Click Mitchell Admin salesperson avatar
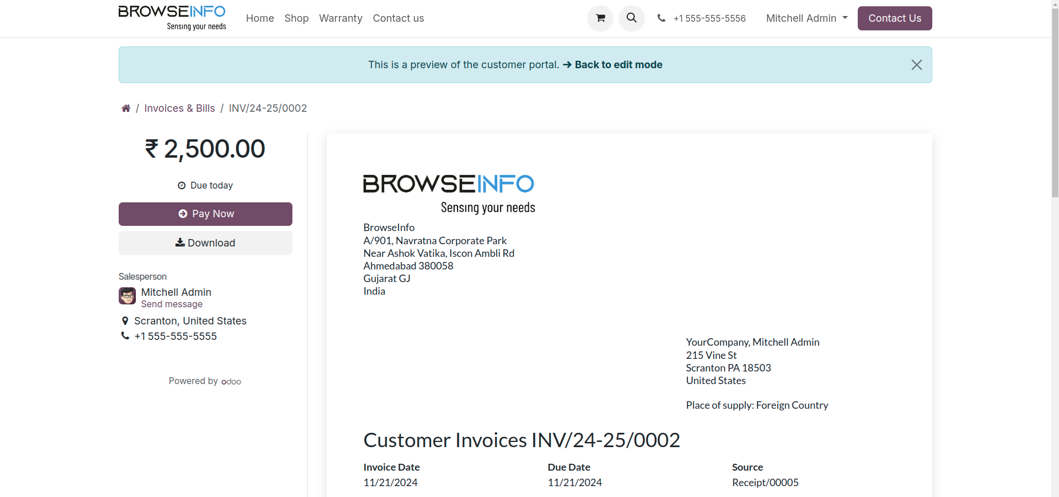The width and height of the screenshot is (1059, 497). 127,296
